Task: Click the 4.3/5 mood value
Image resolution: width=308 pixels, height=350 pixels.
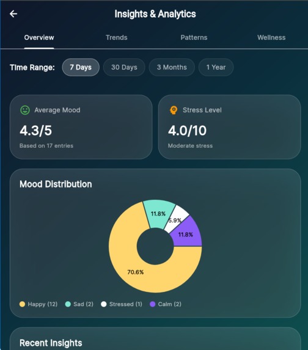Action: coord(35,131)
